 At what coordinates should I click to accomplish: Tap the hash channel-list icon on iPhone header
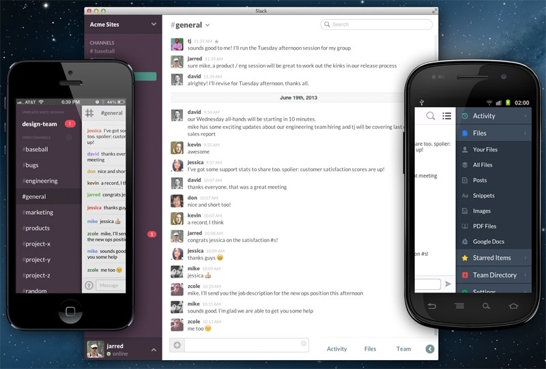tap(89, 113)
